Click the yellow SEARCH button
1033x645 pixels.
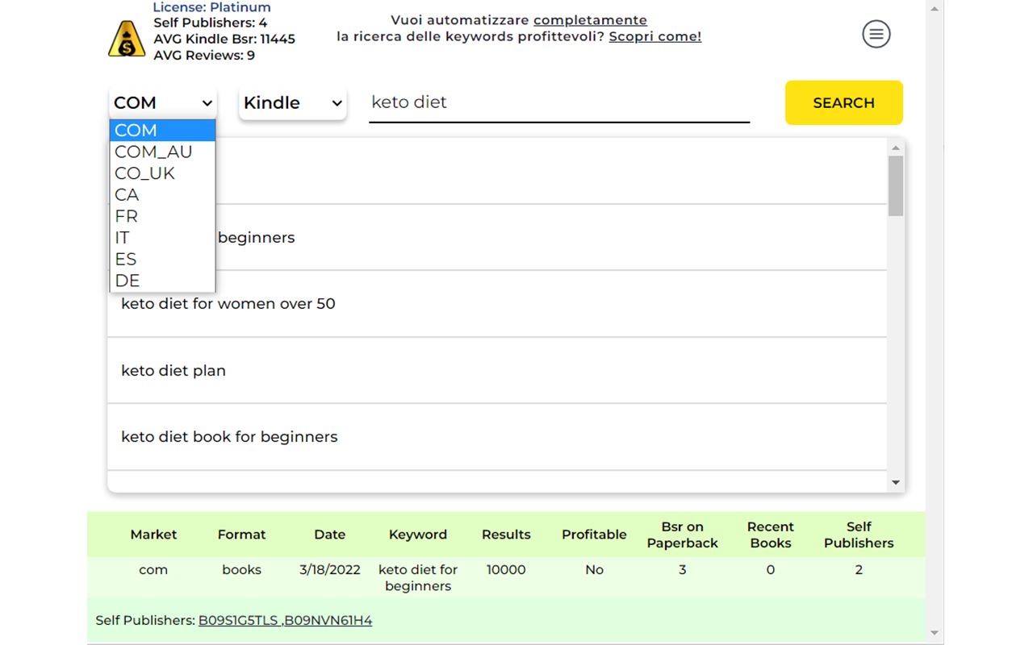843,102
